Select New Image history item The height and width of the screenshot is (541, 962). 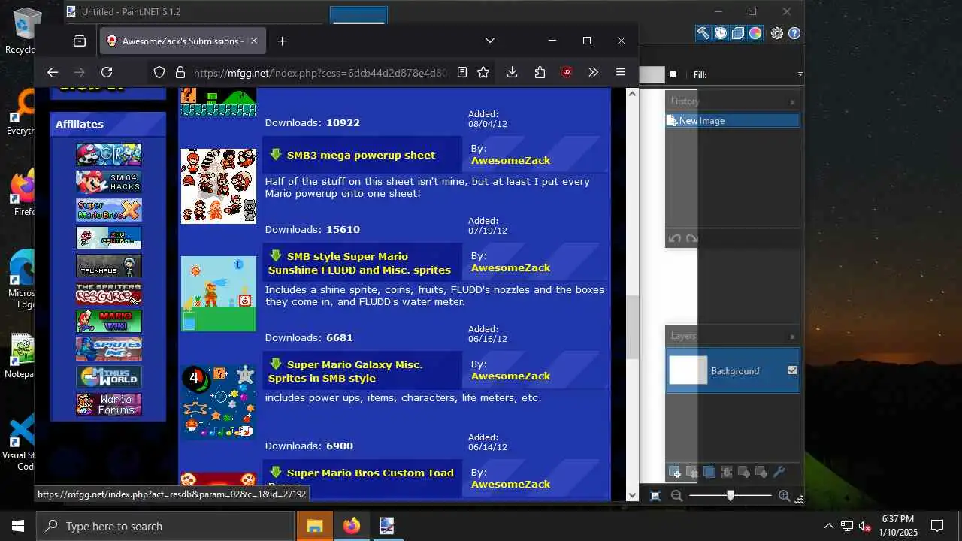[733, 120]
